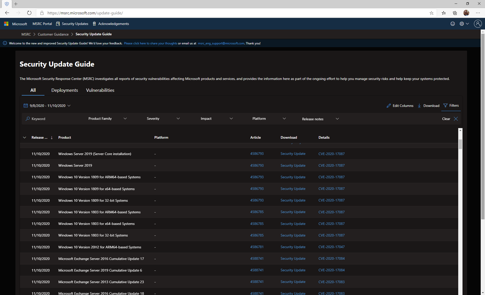Open browser Collections icon

click(455, 13)
